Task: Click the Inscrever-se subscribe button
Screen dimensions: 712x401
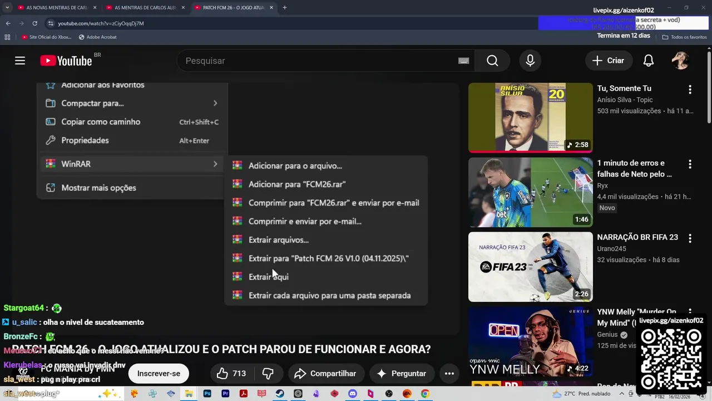Action: point(159,374)
